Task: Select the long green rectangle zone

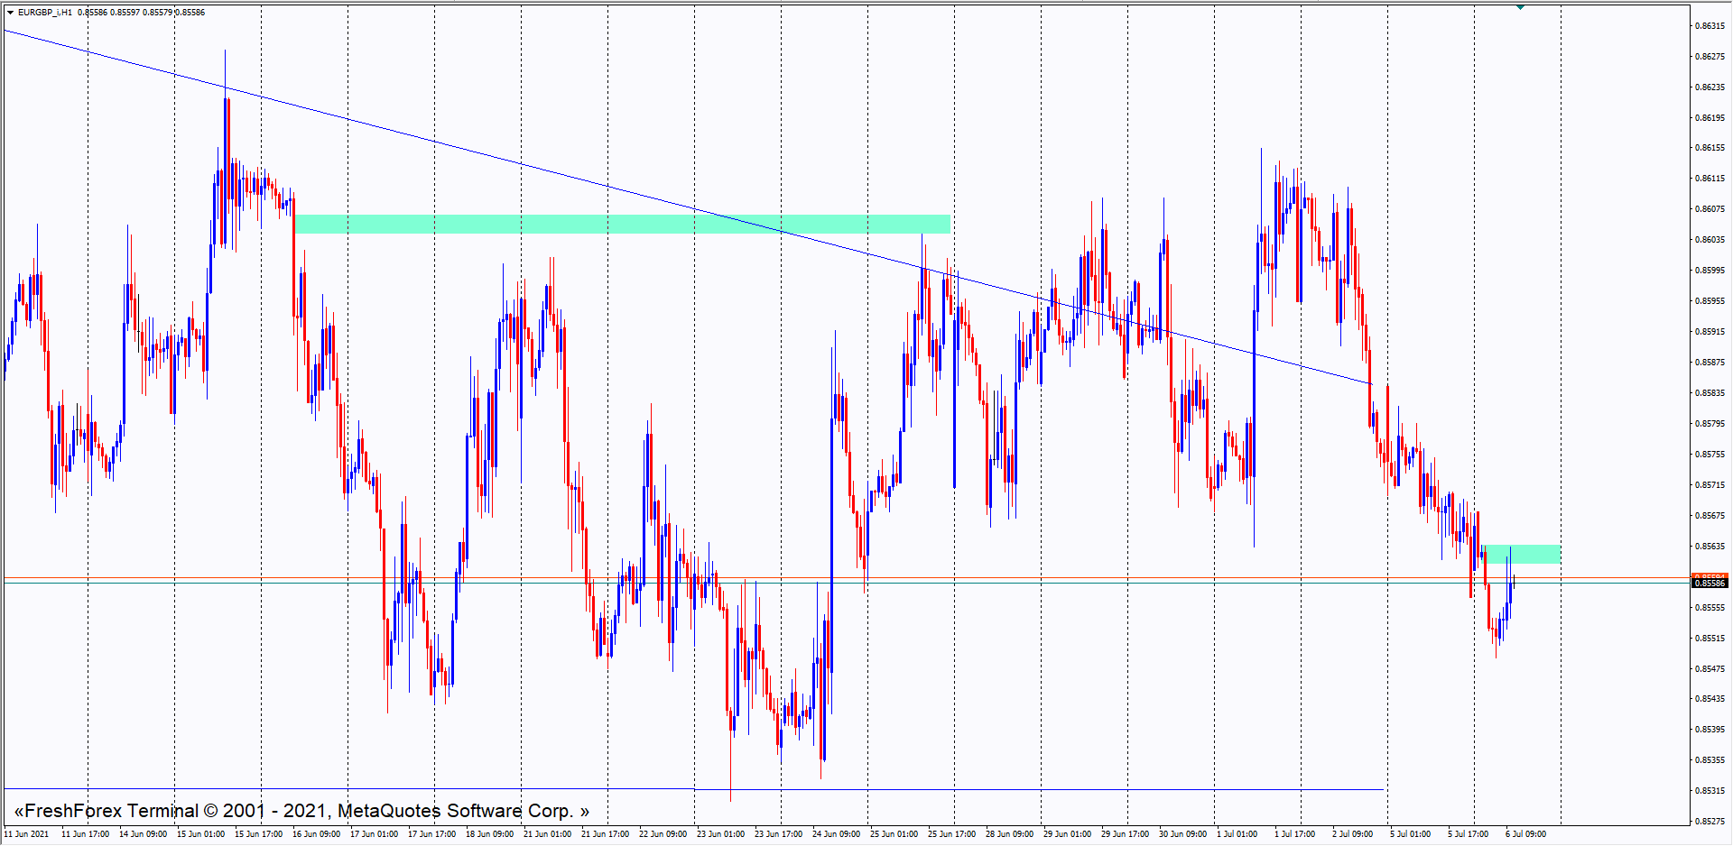Action: (622, 224)
